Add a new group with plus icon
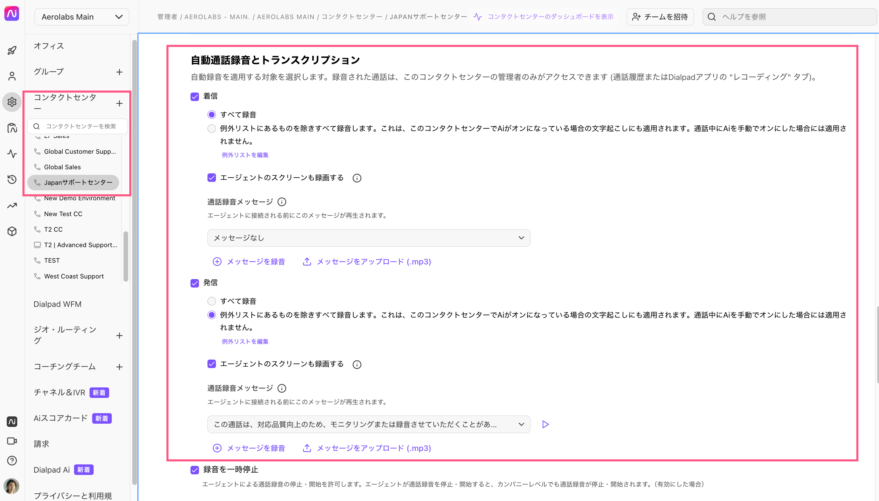The height and width of the screenshot is (501, 879). pyautogui.click(x=119, y=72)
